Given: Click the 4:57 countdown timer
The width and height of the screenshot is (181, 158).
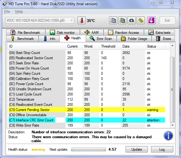Looking at the screenshot, I should coord(112,149).
